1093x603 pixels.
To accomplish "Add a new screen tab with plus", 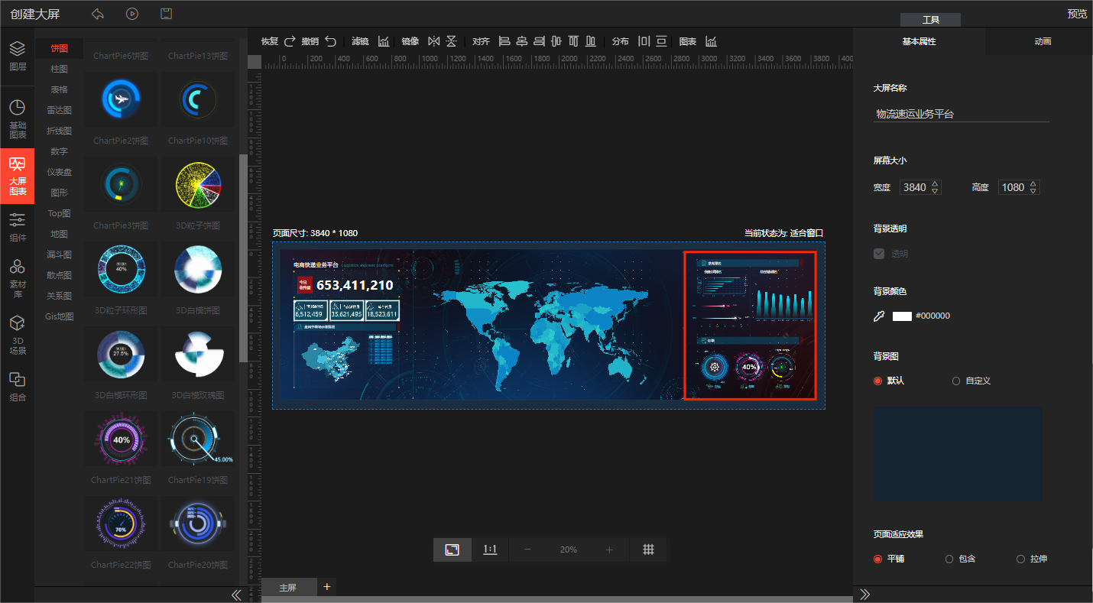I will [x=327, y=586].
